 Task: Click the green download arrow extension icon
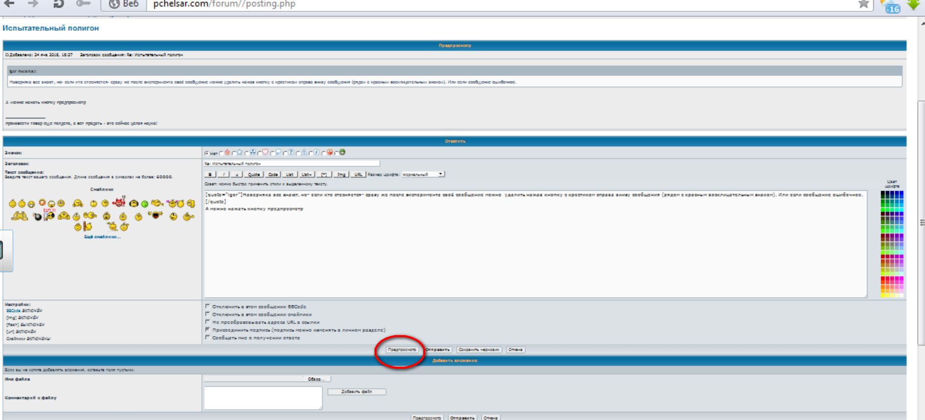(x=913, y=4)
